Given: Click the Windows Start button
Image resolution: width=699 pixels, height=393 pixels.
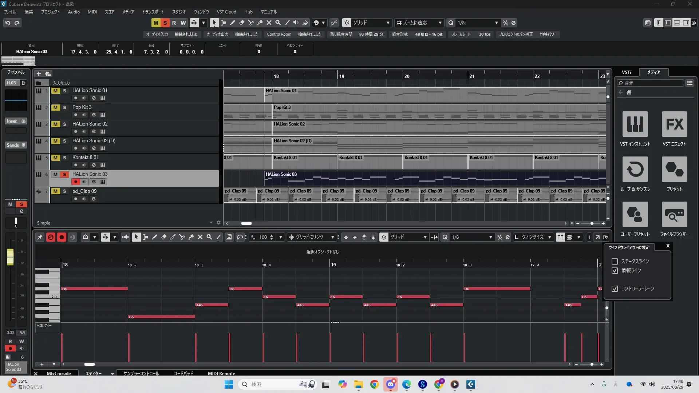Looking at the screenshot, I should pyautogui.click(x=229, y=384).
